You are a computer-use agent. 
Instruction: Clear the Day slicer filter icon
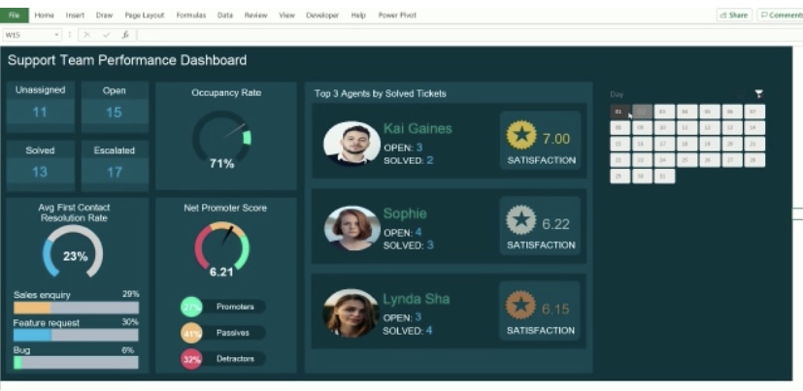[759, 94]
